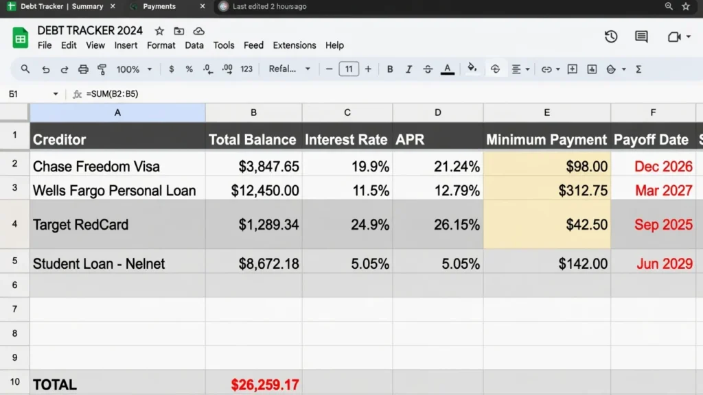Select column A header
703x395 pixels.
click(x=117, y=112)
